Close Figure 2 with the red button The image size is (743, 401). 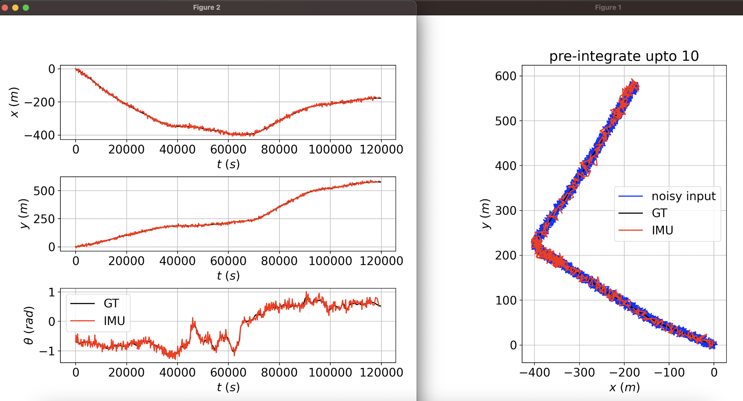point(5,7)
